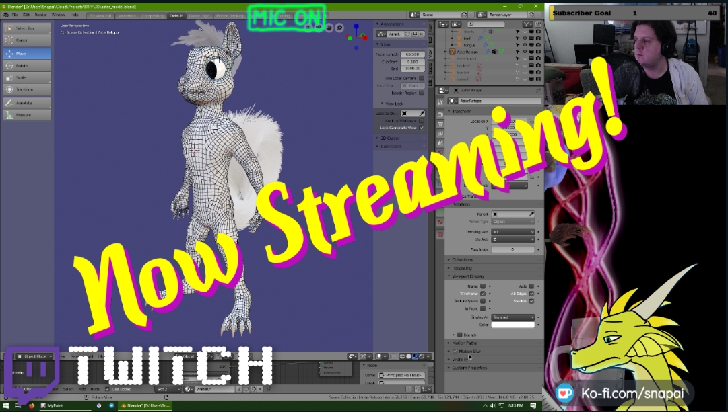Expand Collections panel in properties
Image resolution: width=728 pixels, height=412 pixels.
point(493,260)
